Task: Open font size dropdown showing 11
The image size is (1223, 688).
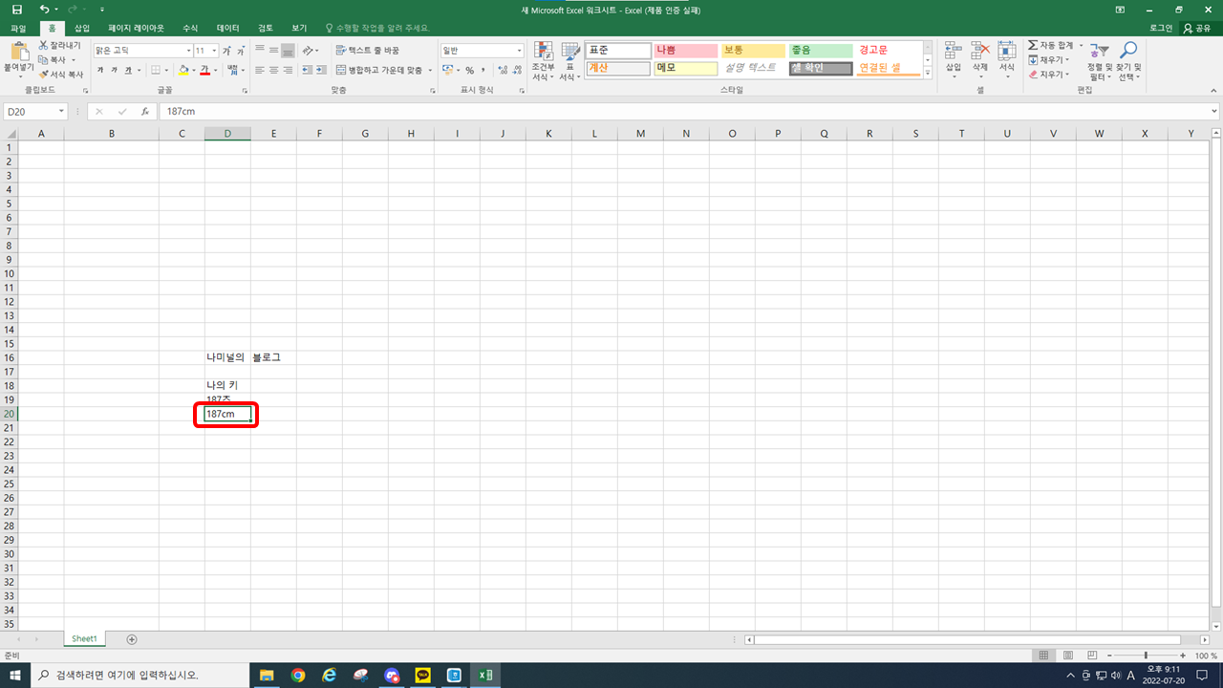Action: 214,51
